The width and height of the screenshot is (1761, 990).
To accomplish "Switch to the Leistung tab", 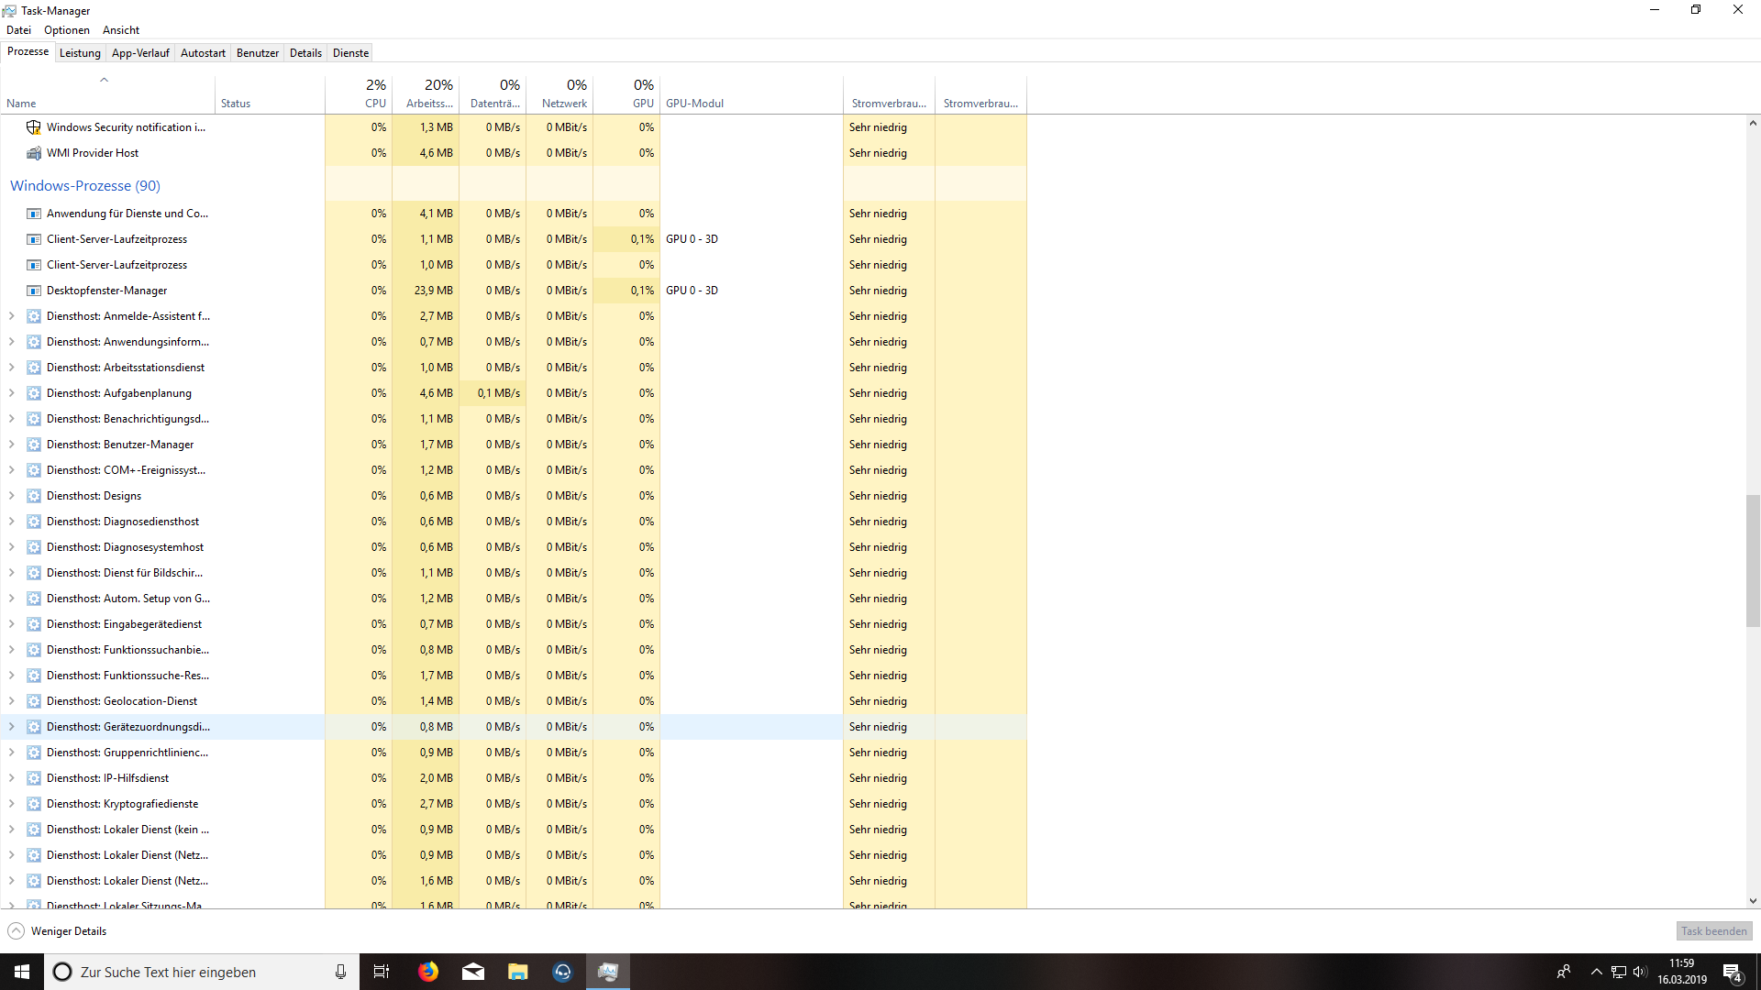I will pos(80,53).
